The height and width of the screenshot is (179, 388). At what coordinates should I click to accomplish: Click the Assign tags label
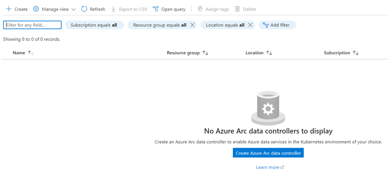(217, 9)
